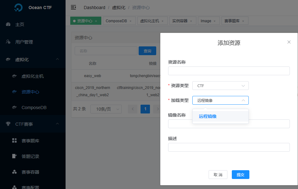Screen dimensions: 298x189
Task: Click the trophy icon beside CTF赛事
Action: click(x=8, y=124)
